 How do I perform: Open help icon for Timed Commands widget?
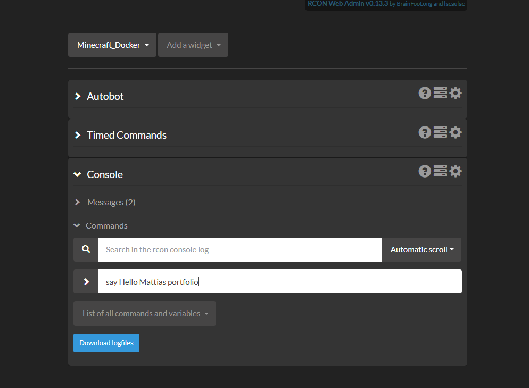(x=425, y=132)
